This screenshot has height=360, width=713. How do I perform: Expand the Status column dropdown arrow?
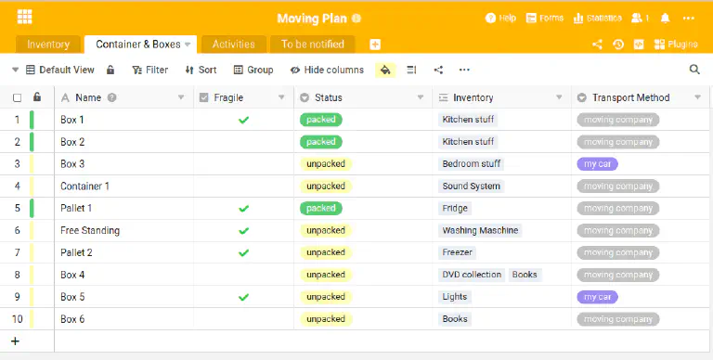421,97
